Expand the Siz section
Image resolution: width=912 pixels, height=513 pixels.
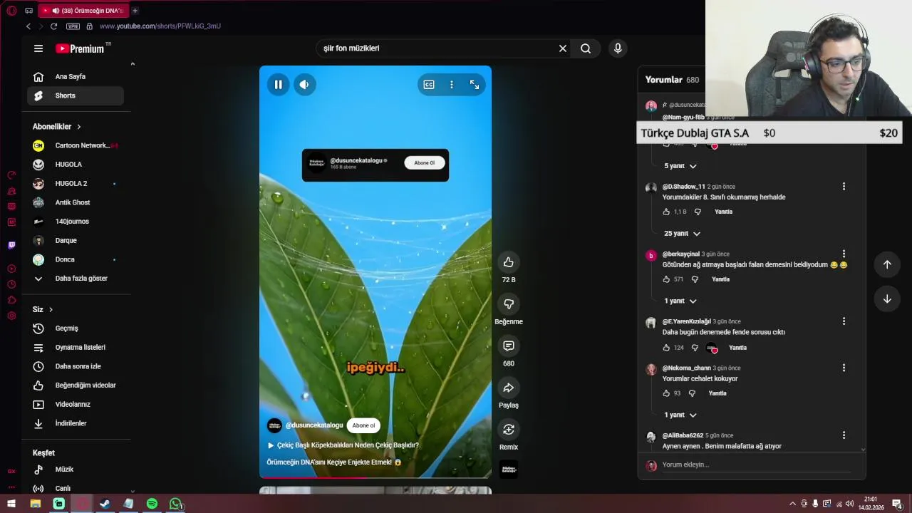43,309
